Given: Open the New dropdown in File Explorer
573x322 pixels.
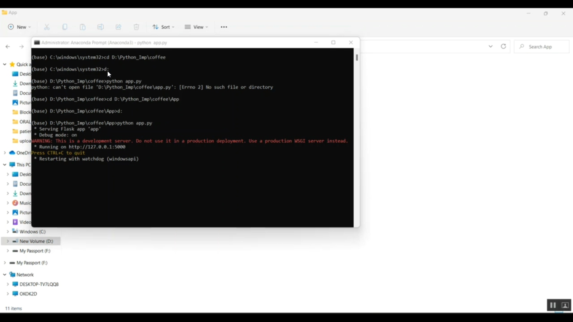Looking at the screenshot, I should [19, 27].
